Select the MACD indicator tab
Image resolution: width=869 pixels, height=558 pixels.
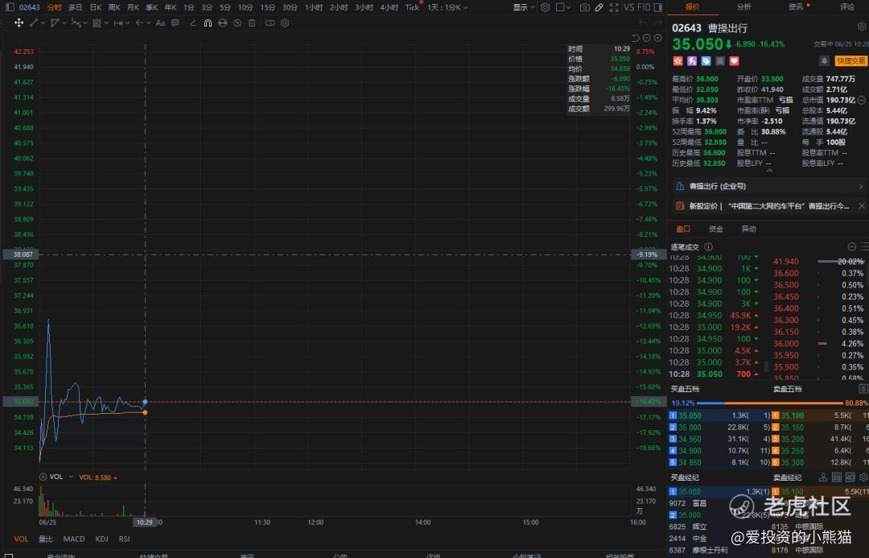[x=74, y=539]
